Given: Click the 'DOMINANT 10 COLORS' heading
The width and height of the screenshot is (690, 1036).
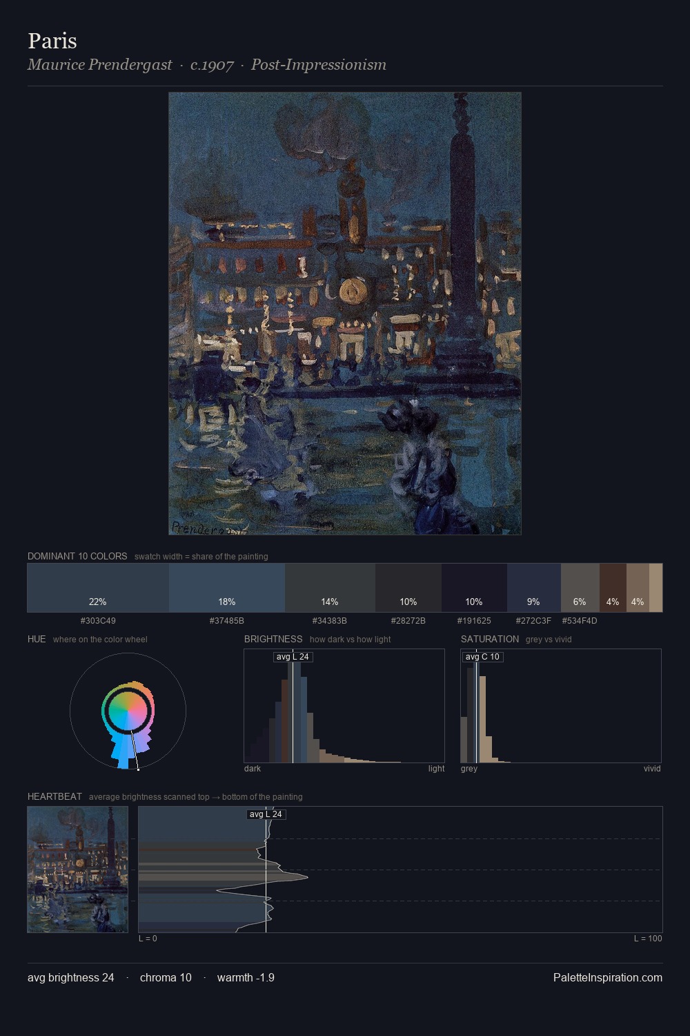Looking at the screenshot, I should (77, 556).
